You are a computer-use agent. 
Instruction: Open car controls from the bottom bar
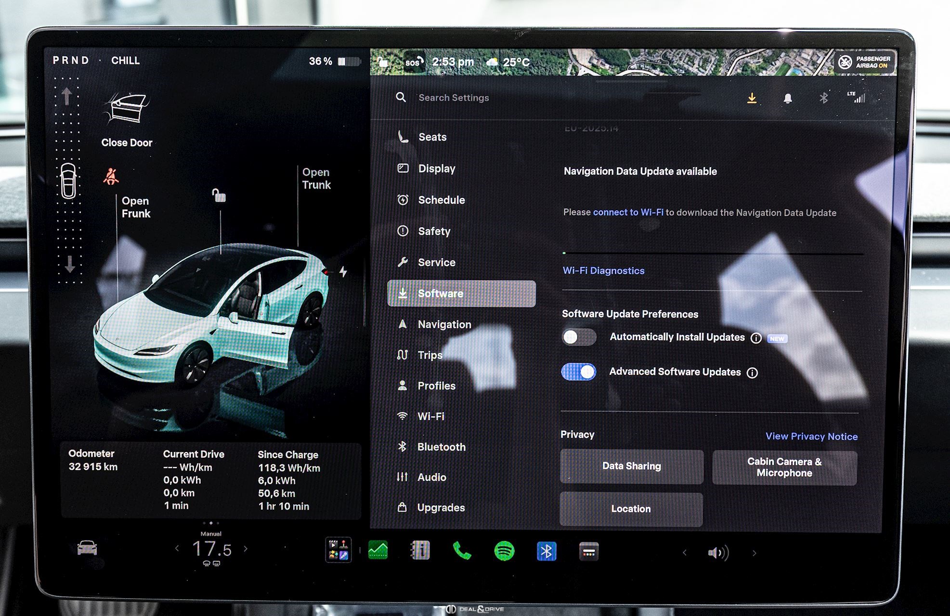87,548
